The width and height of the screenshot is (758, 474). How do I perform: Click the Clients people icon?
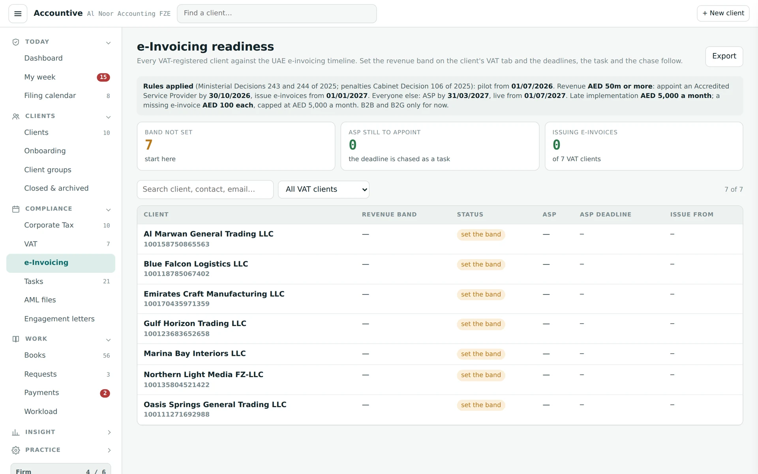click(x=16, y=117)
